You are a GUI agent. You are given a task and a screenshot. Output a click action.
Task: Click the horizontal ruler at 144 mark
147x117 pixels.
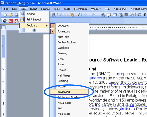pos(120,28)
